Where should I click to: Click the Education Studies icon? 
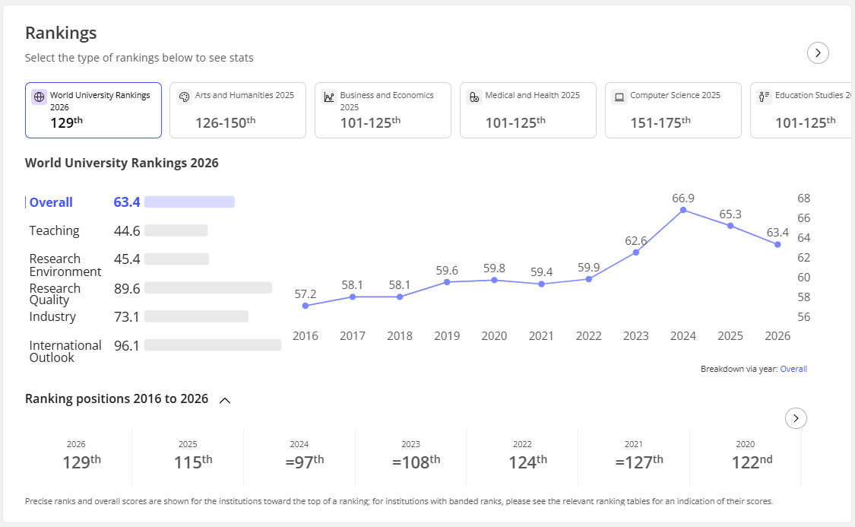[764, 97]
